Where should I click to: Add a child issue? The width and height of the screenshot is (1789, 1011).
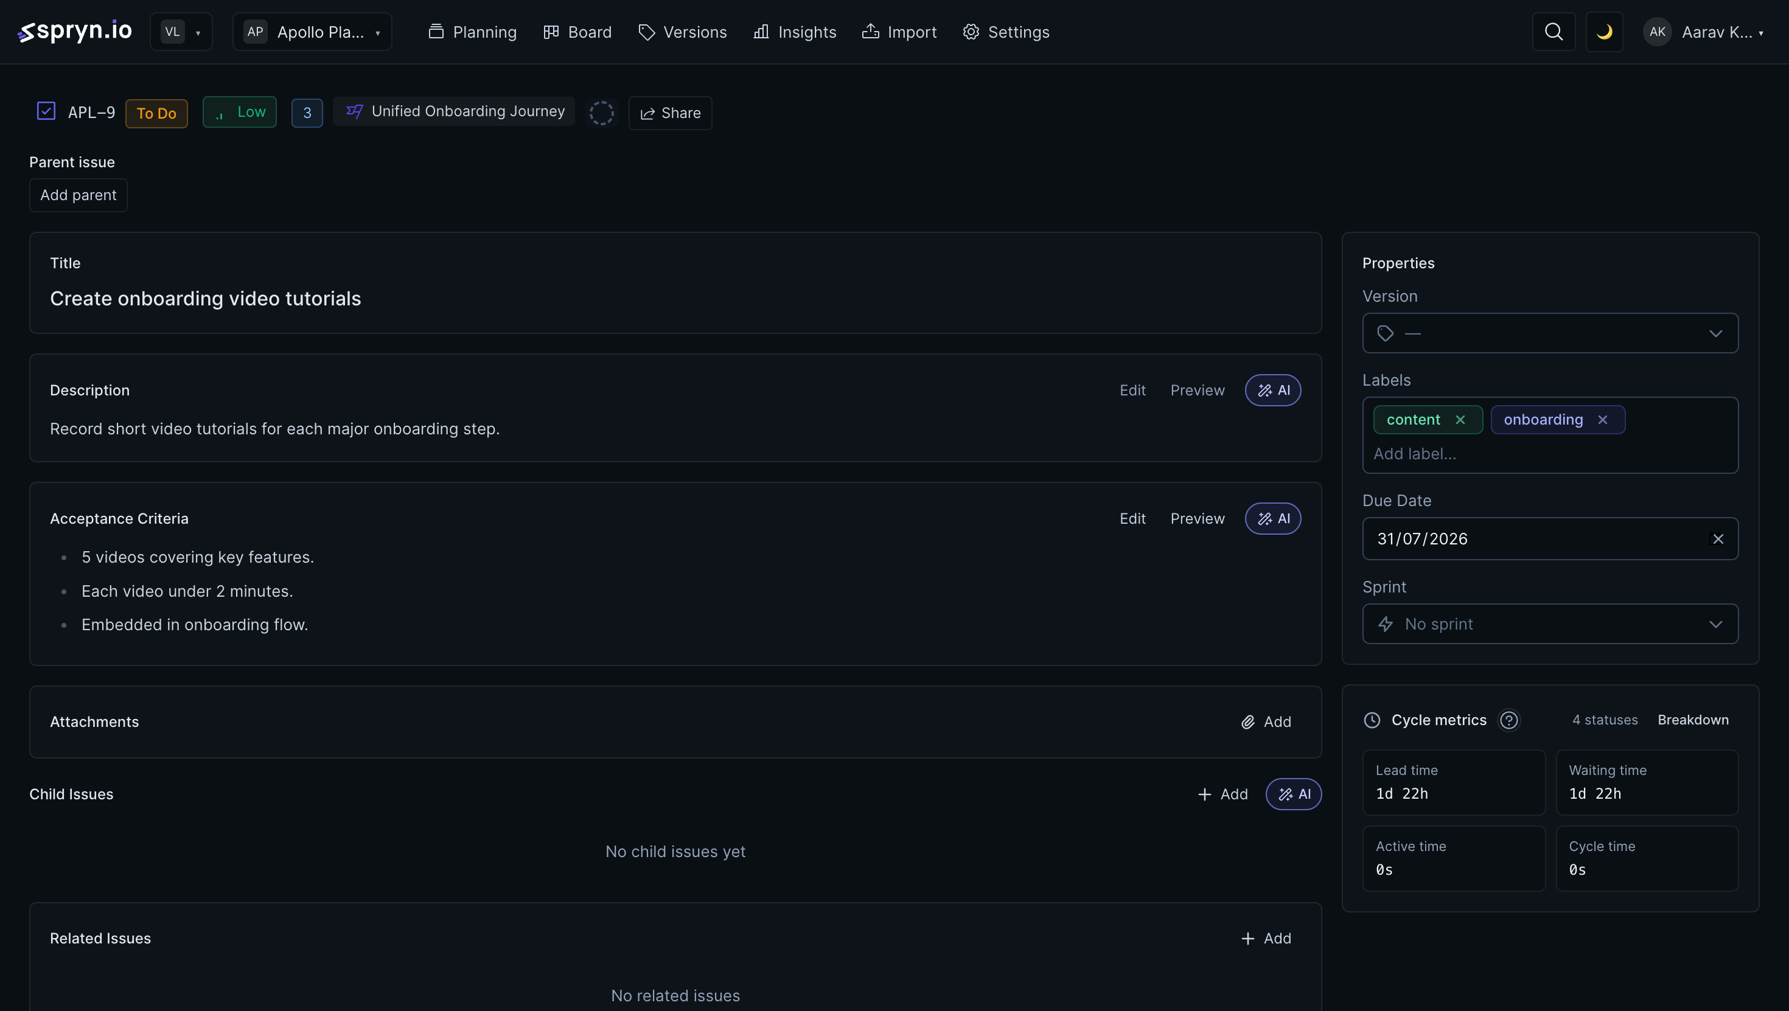(x=1222, y=794)
